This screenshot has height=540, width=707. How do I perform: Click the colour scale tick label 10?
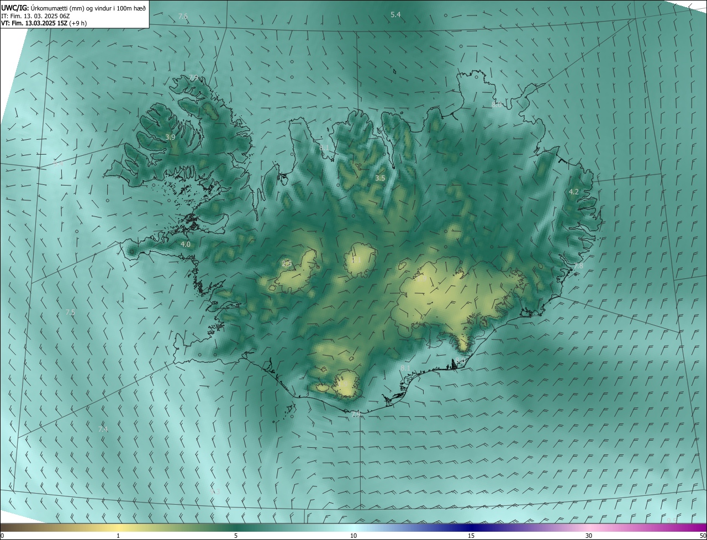[x=353, y=536]
